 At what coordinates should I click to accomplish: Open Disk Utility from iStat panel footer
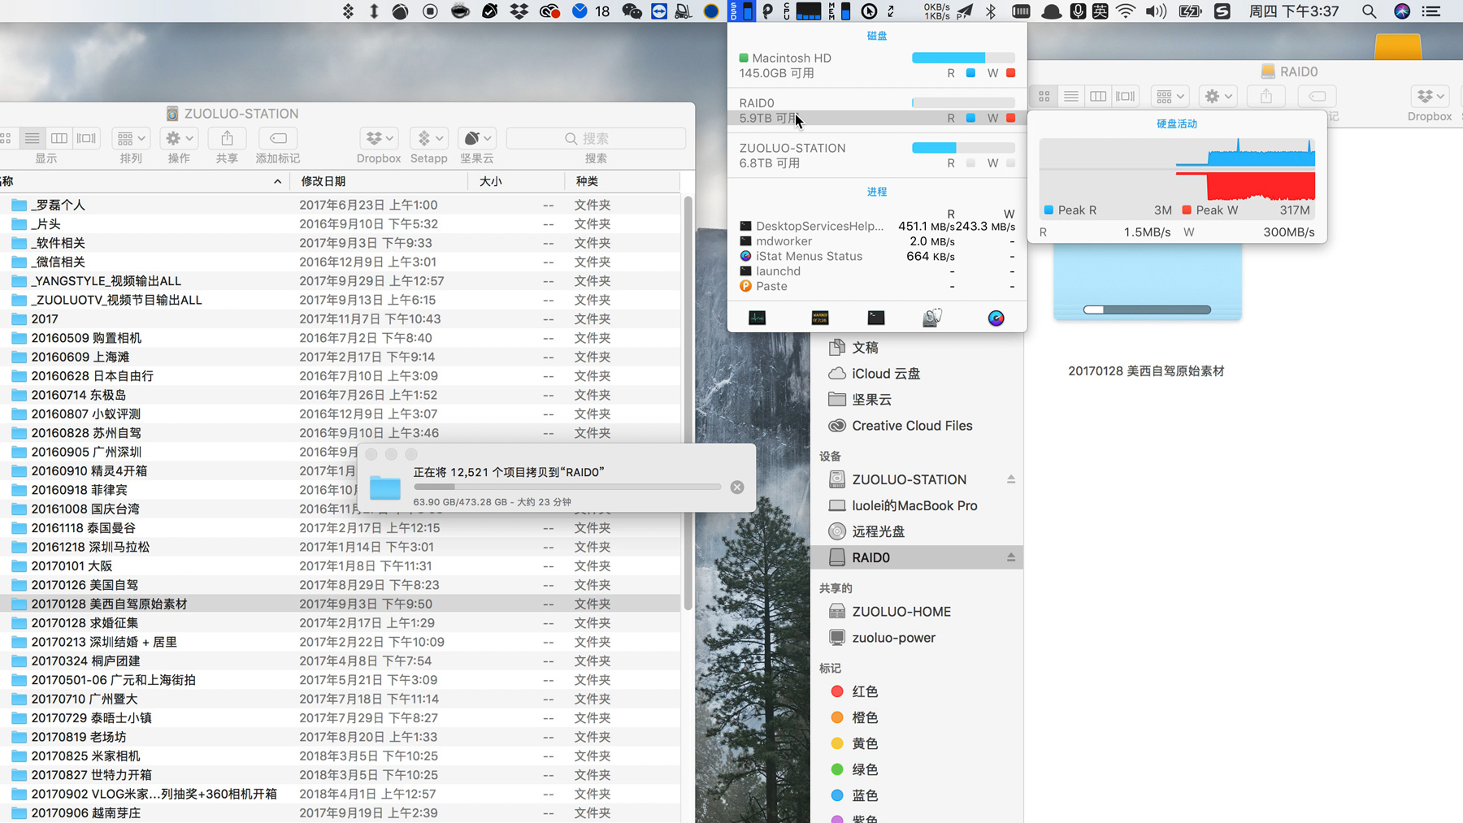(932, 318)
